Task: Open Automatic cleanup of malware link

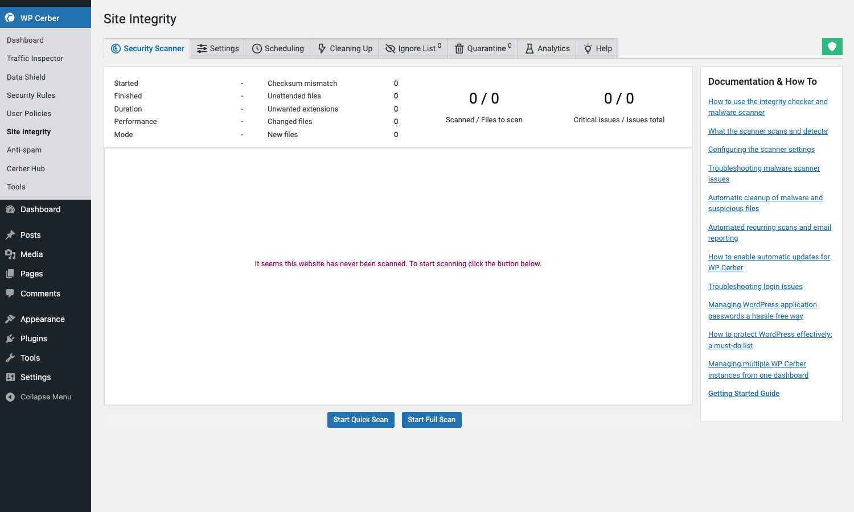Action: click(765, 203)
